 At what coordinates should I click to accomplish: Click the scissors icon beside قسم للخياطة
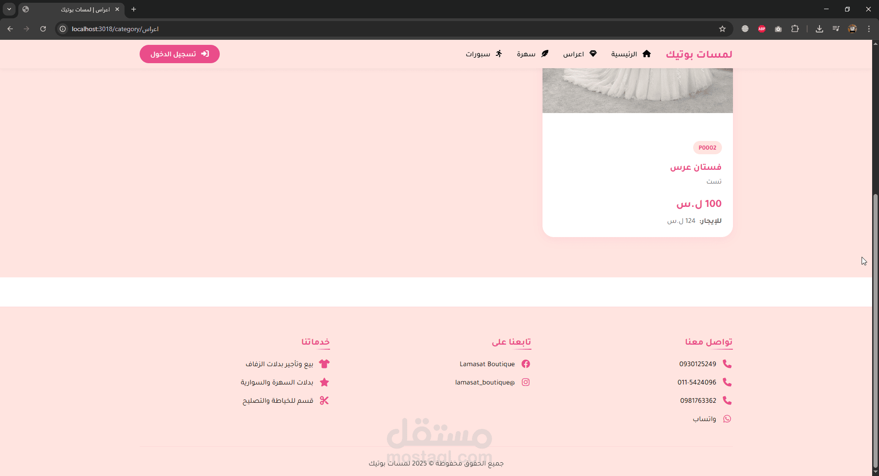tap(324, 400)
